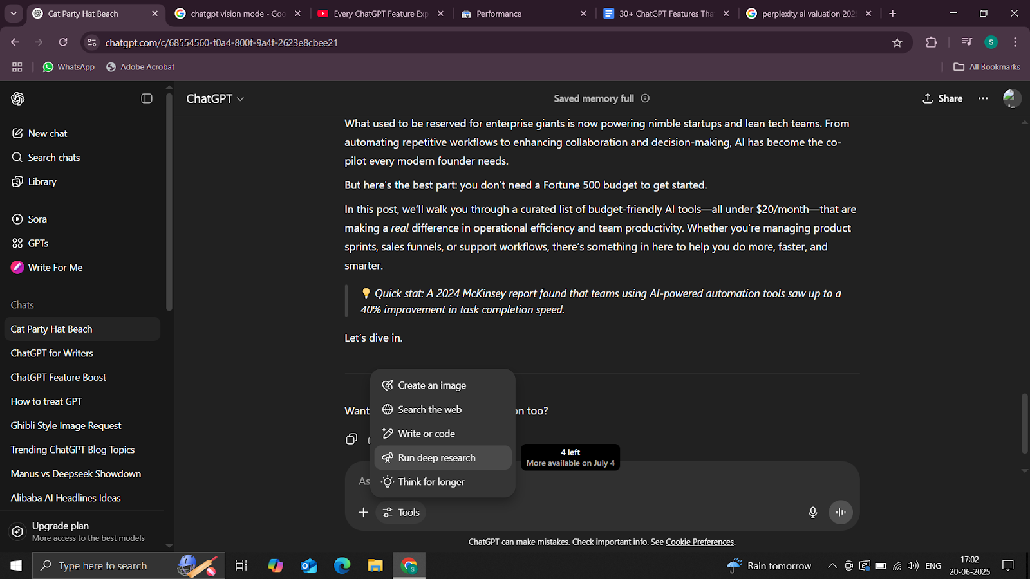Screen dimensions: 1030x579
Task: Click the address bar URL
Action: click(x=221, y=42)
